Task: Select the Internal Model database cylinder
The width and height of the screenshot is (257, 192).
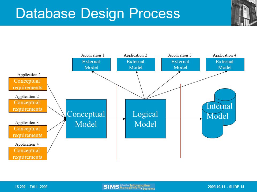Action: click(219, 113)
